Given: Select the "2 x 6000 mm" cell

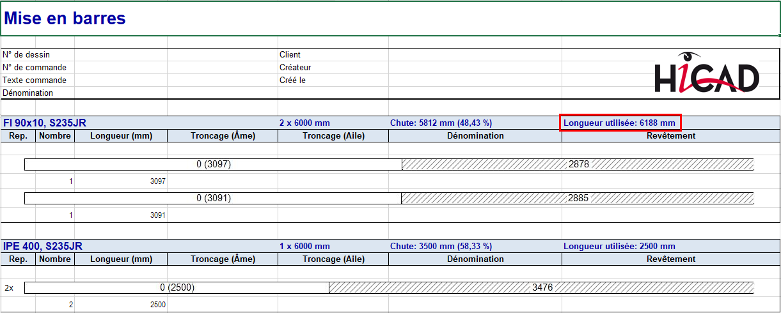Looking at the screenshot, I should point(304,123).
